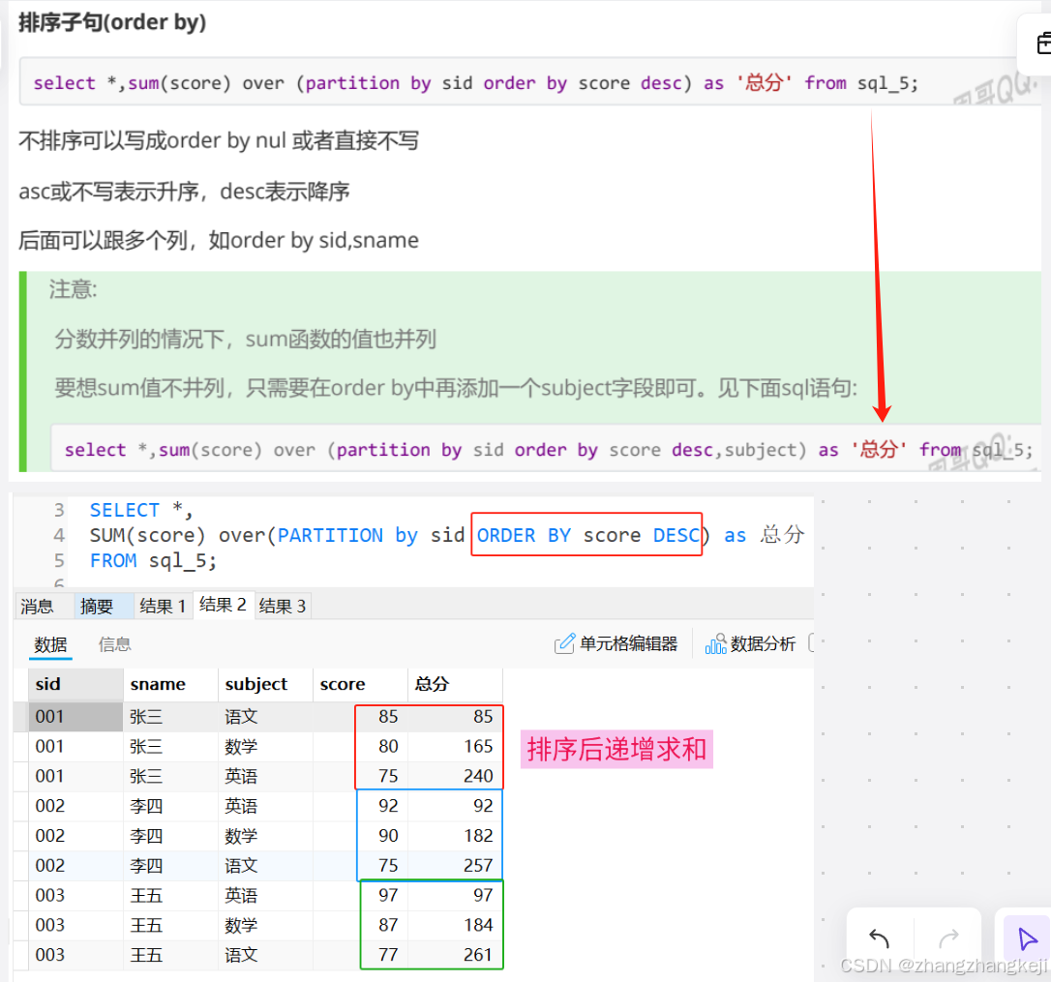Select the pointer cursor tool
This screenshot has height=982, width=1051.
coord(1027,938)
